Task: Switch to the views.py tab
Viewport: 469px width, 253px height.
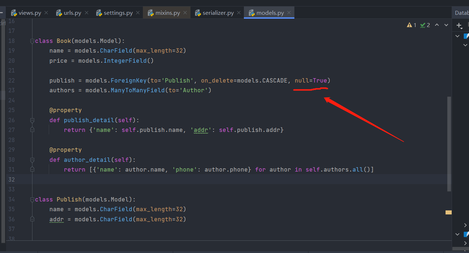Action: [30, 13]
